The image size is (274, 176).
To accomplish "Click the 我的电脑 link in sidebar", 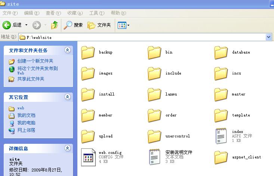I will [x=26, y=123].
